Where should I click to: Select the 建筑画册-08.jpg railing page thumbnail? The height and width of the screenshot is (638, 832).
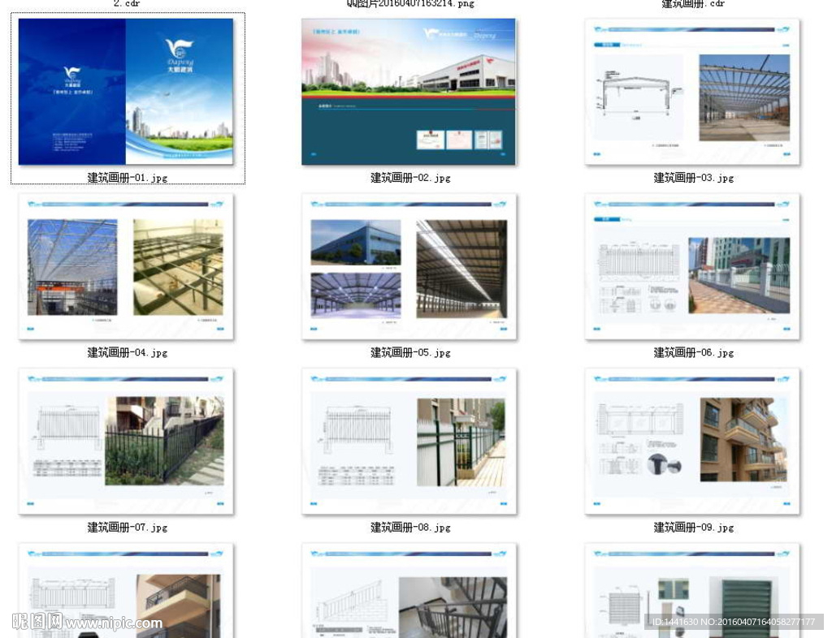[x=408, y=441]
